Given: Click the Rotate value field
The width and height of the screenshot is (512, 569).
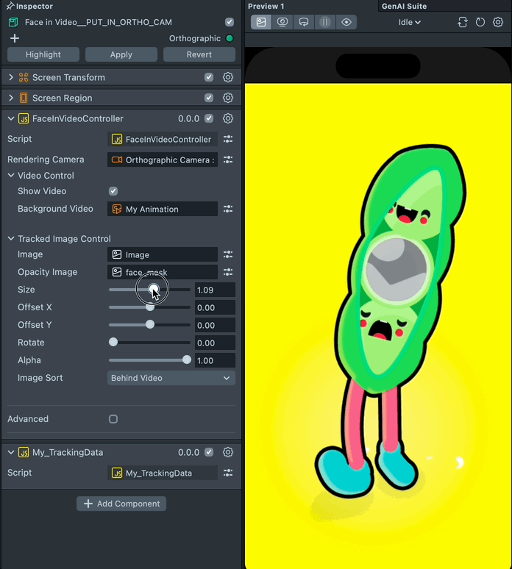Looking at the screenshot, I should [x=215, y=343].
